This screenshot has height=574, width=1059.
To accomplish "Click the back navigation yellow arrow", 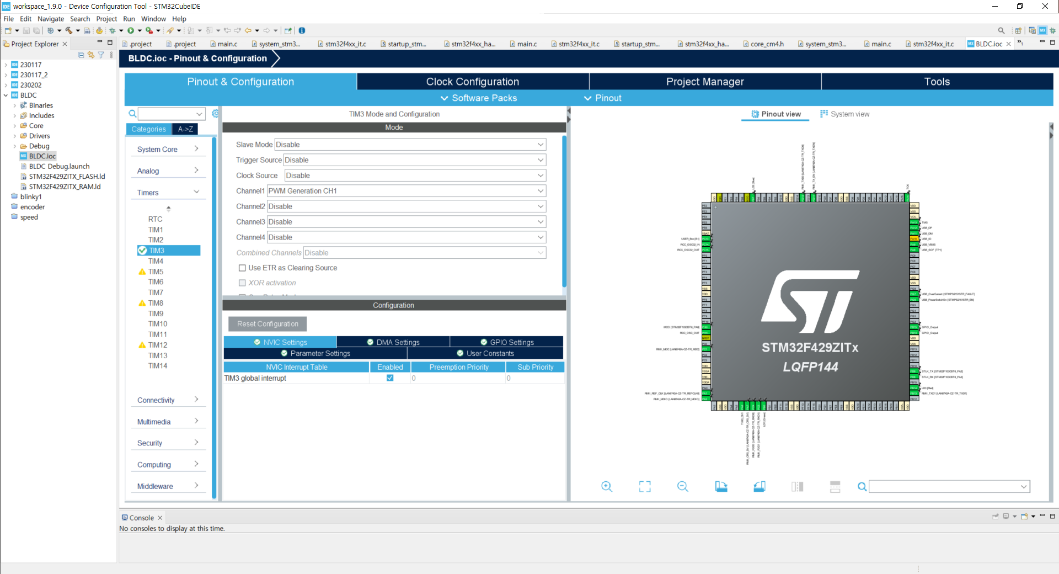I will 248,30.
